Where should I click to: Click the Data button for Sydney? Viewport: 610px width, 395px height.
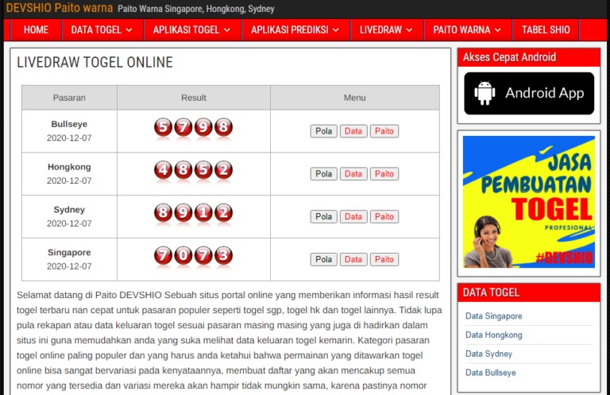point(353,217)
